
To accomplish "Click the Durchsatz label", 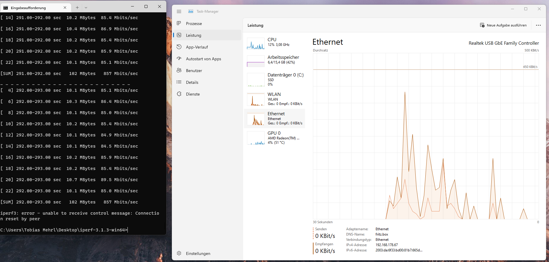I will coord(320,50).
